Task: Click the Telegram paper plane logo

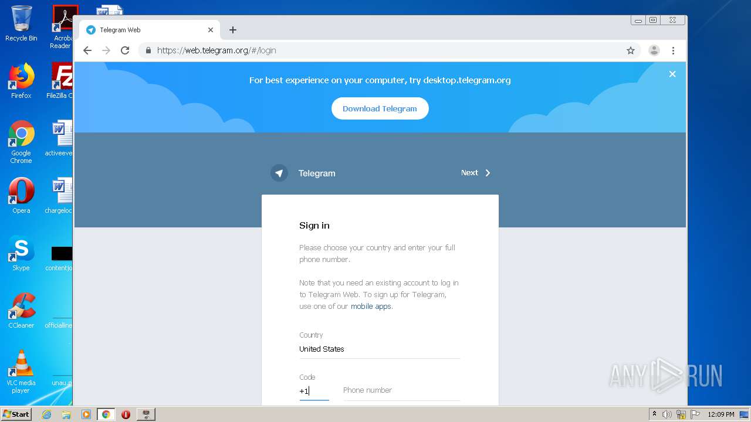Action: coord(279,173)
